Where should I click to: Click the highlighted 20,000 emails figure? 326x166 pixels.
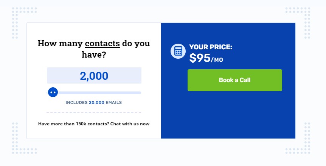coord(96,102)
